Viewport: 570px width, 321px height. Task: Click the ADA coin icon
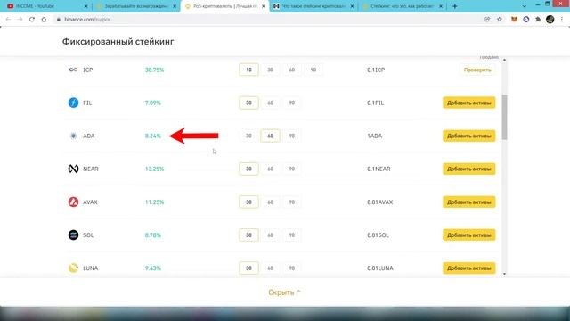73,136
